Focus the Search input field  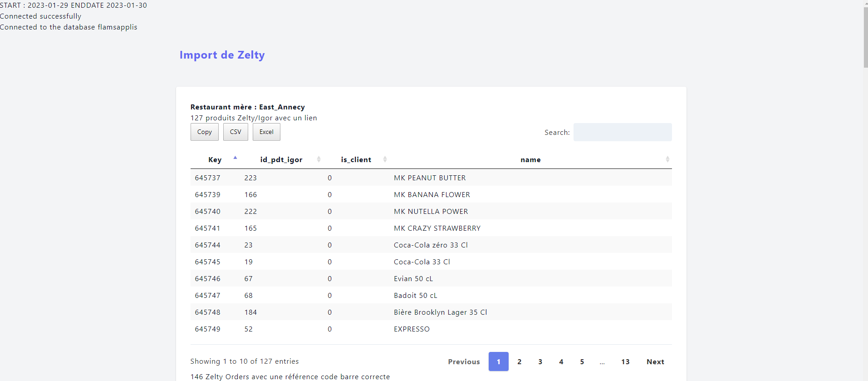[x=622, y=132]
